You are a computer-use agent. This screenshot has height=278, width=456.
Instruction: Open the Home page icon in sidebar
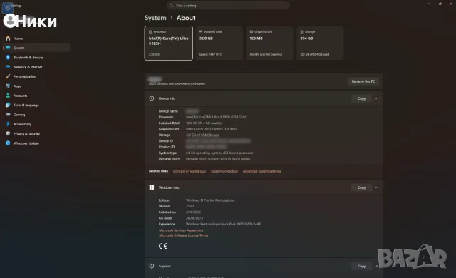(x=8, y=38)
